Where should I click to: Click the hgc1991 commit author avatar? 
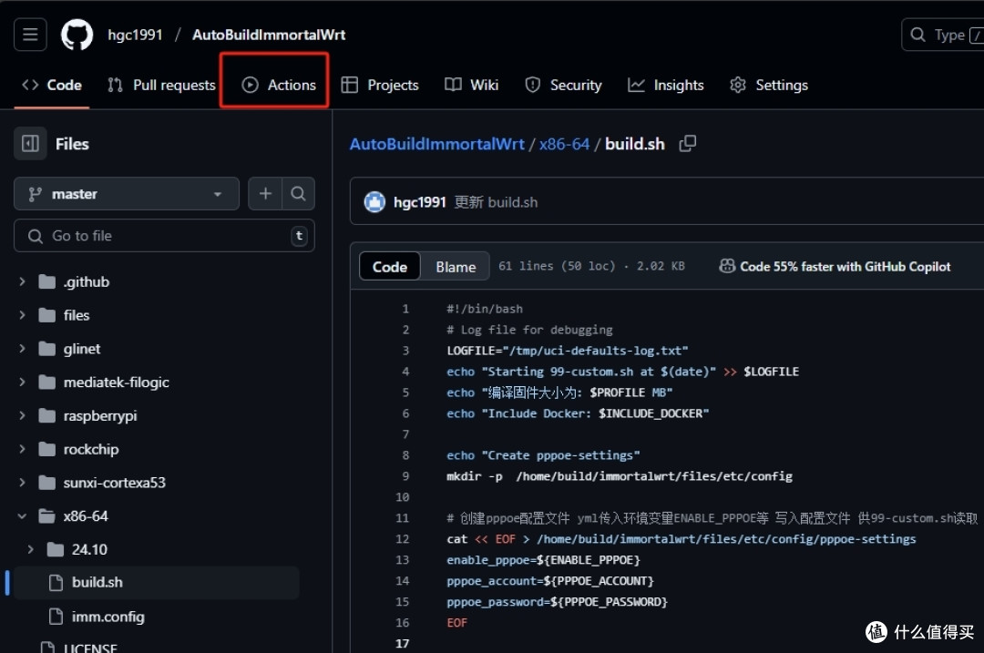tap(374, 202)
